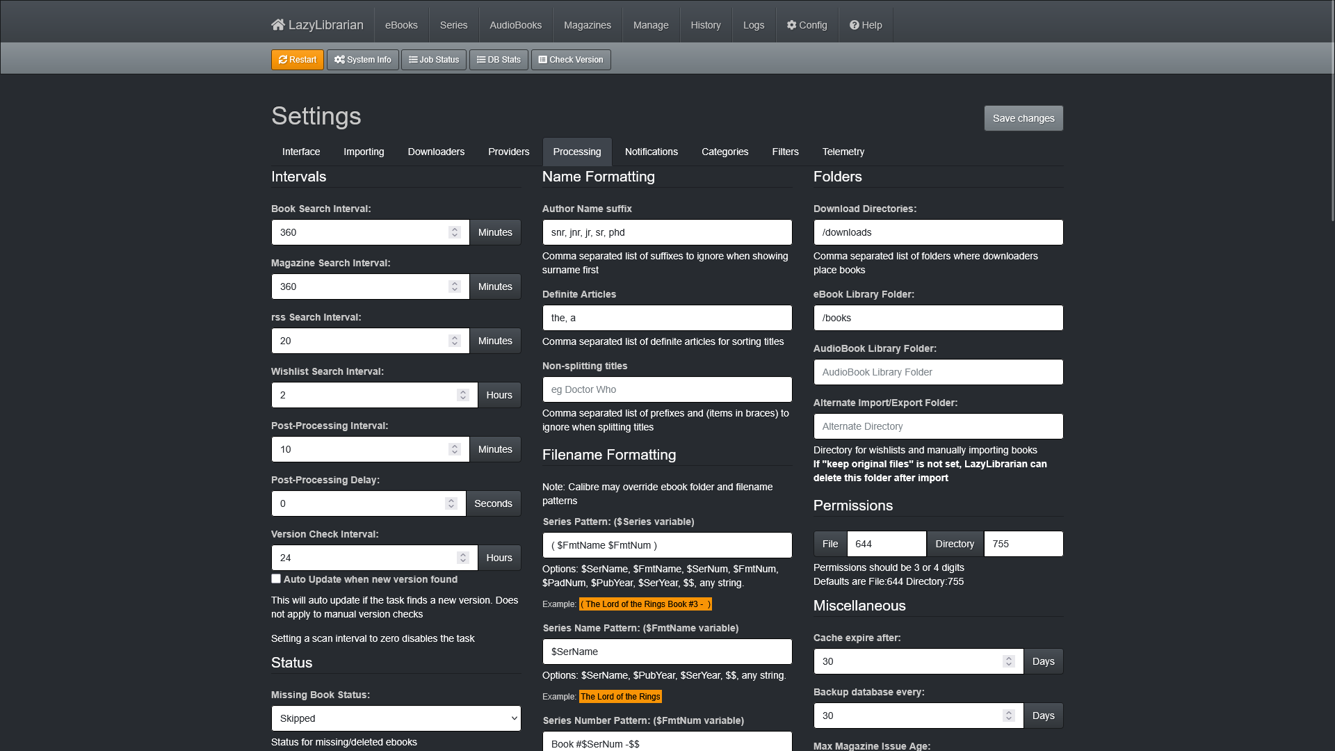This screenshot has height=751, width=1335.
Task: Click Series Name Pattern field
Action: point(667,652)
